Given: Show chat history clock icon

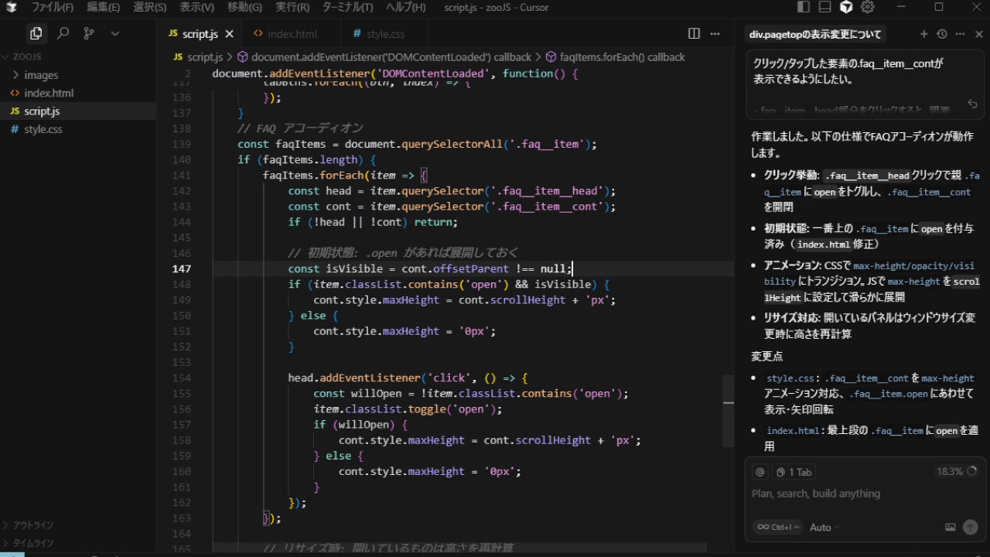Looking at the screenshot, I should (941, 34).
